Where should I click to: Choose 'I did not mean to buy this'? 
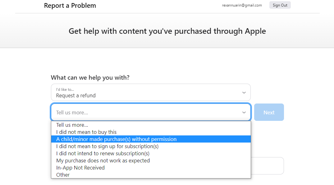click(x=86, y=132)
